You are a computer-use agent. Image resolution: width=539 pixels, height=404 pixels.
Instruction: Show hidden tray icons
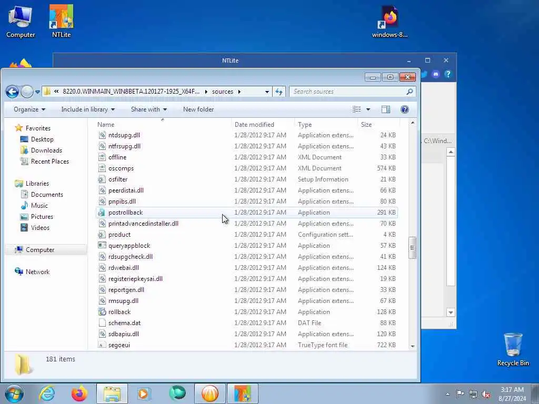point(447,394)
